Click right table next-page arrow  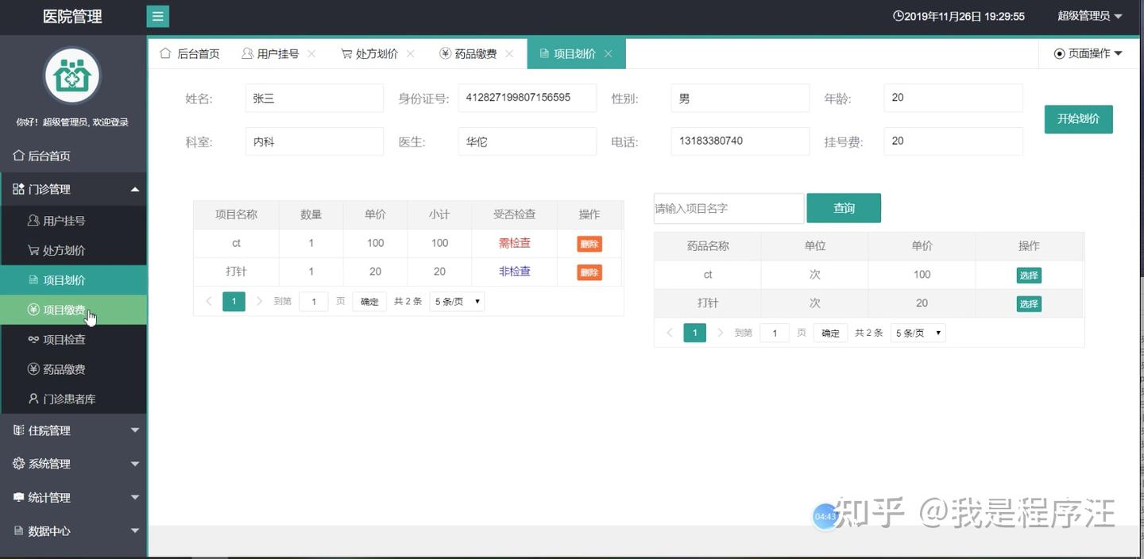pyautogui.click(x=720, y=333)
